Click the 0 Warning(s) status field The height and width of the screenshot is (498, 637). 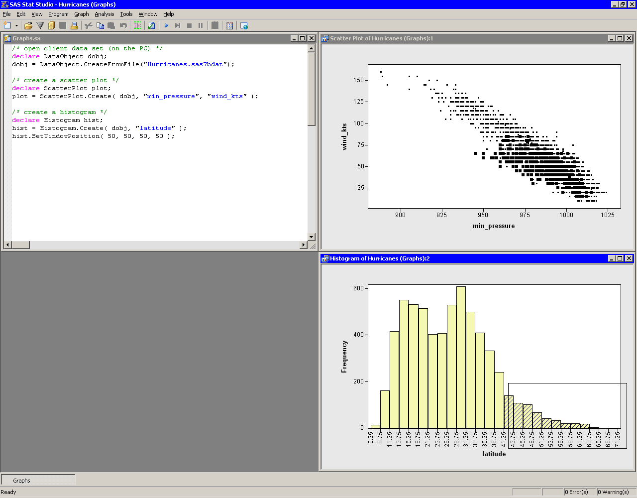[x=616, y=492]
